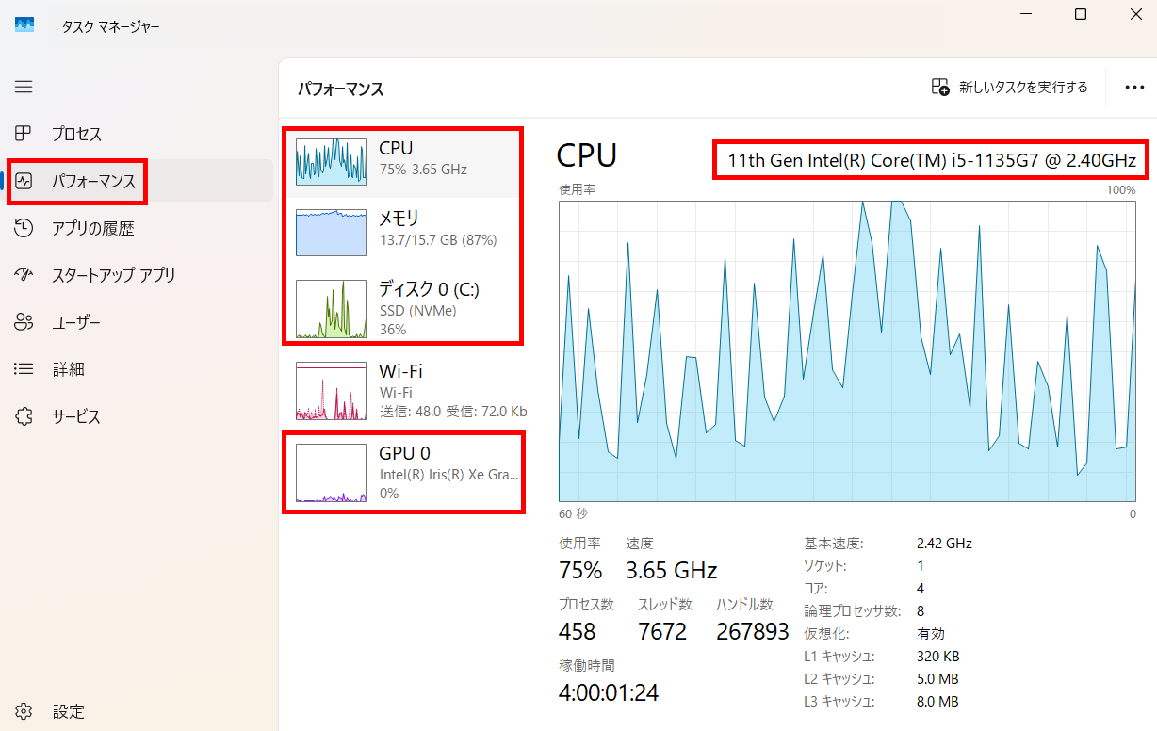Open the 詳細 details list icon
The image size is (1157, 731).
[x=24, y=369]
